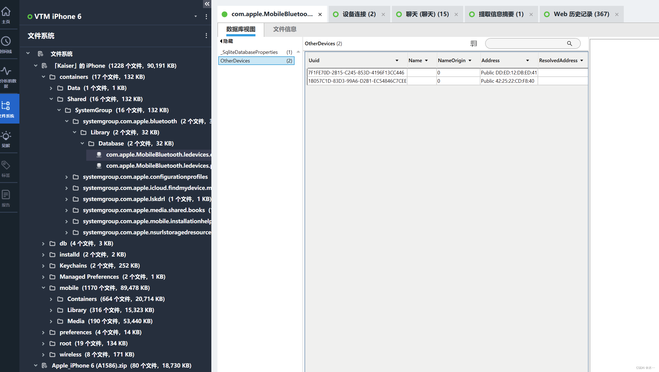659x372 pixels.
Task: Open the VTM iPhone 6 device dropdown
Action: pyautogui.click(x=196, y=16)
